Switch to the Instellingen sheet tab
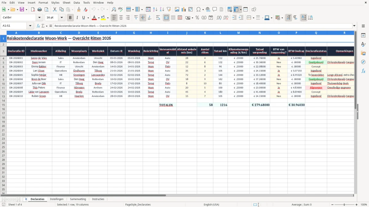The height and width of the screenshot is (207, 369). [x=57, y=199]
